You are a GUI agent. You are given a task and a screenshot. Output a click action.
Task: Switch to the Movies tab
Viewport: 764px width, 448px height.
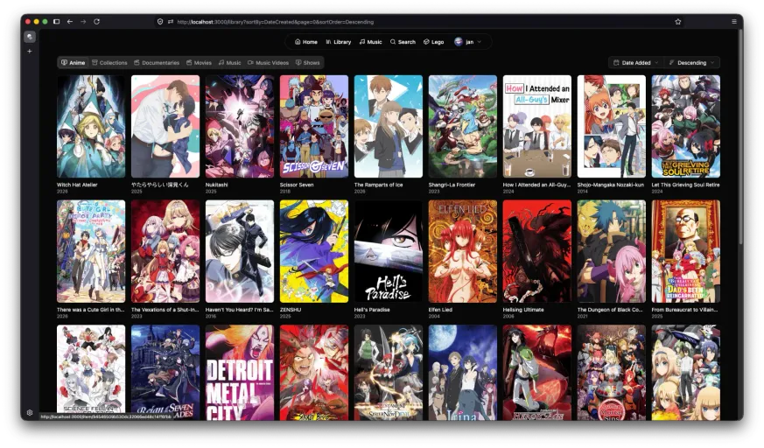click(x=199, y=63)
